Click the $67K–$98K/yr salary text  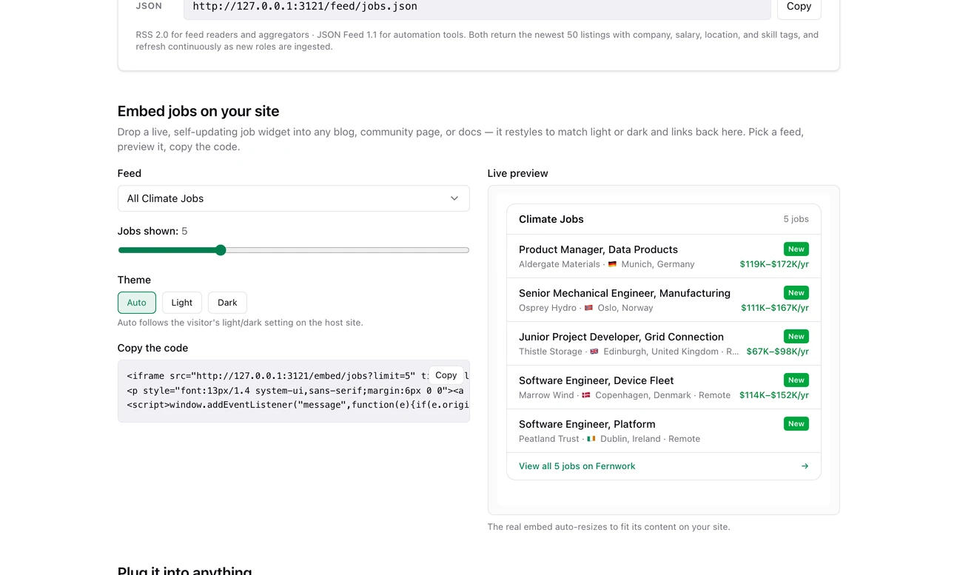(777, 352)
